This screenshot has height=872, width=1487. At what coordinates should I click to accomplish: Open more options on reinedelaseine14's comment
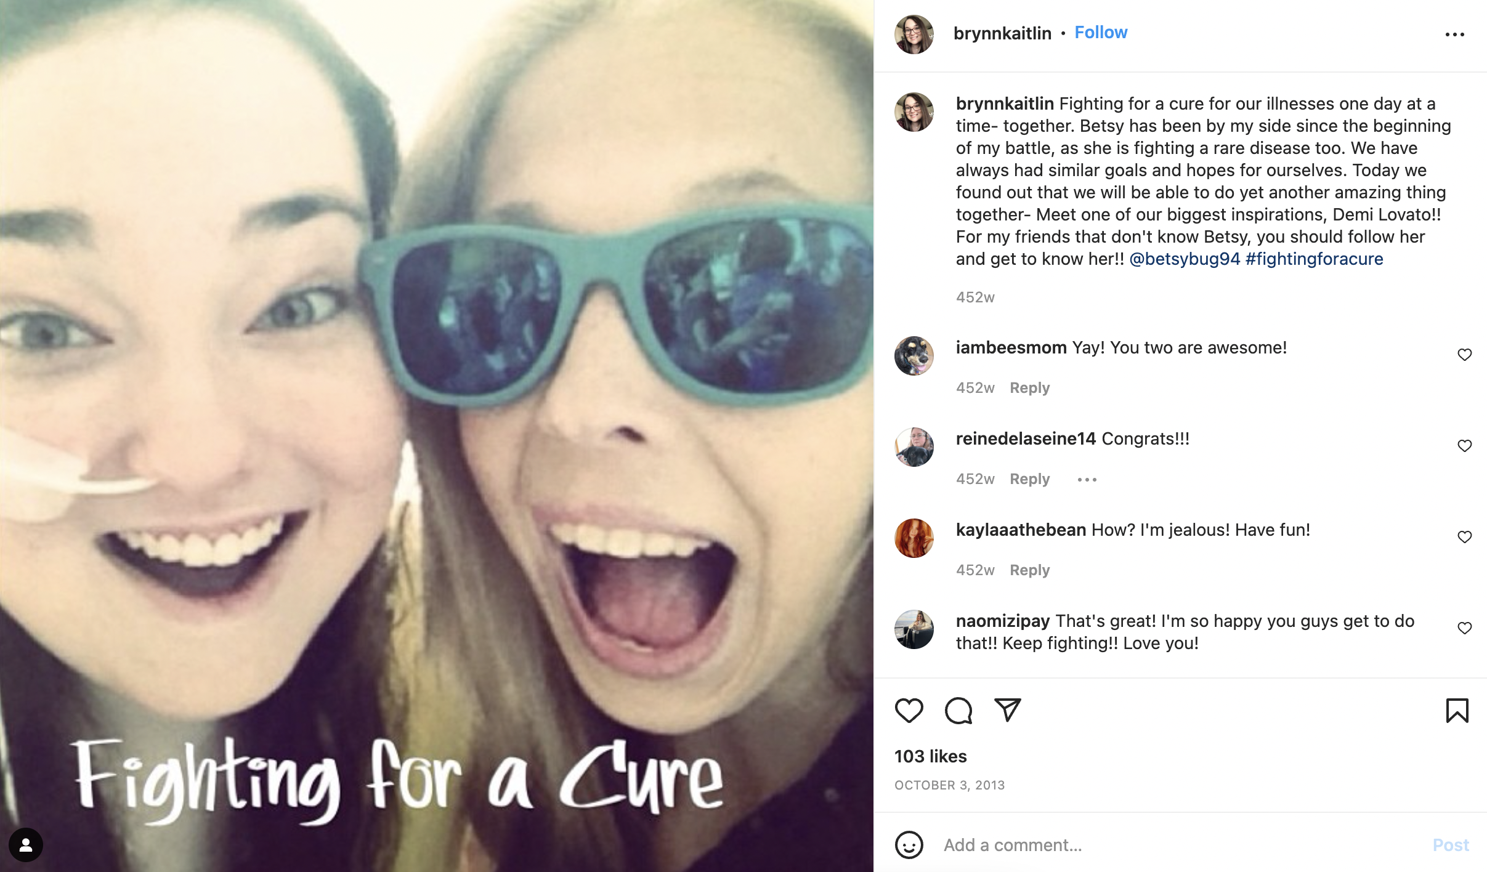point(1087,480)
